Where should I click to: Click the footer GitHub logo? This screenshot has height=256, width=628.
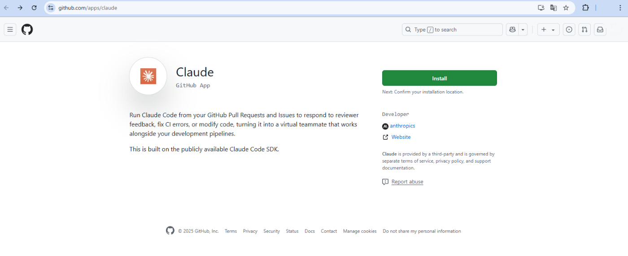[170, 230]
